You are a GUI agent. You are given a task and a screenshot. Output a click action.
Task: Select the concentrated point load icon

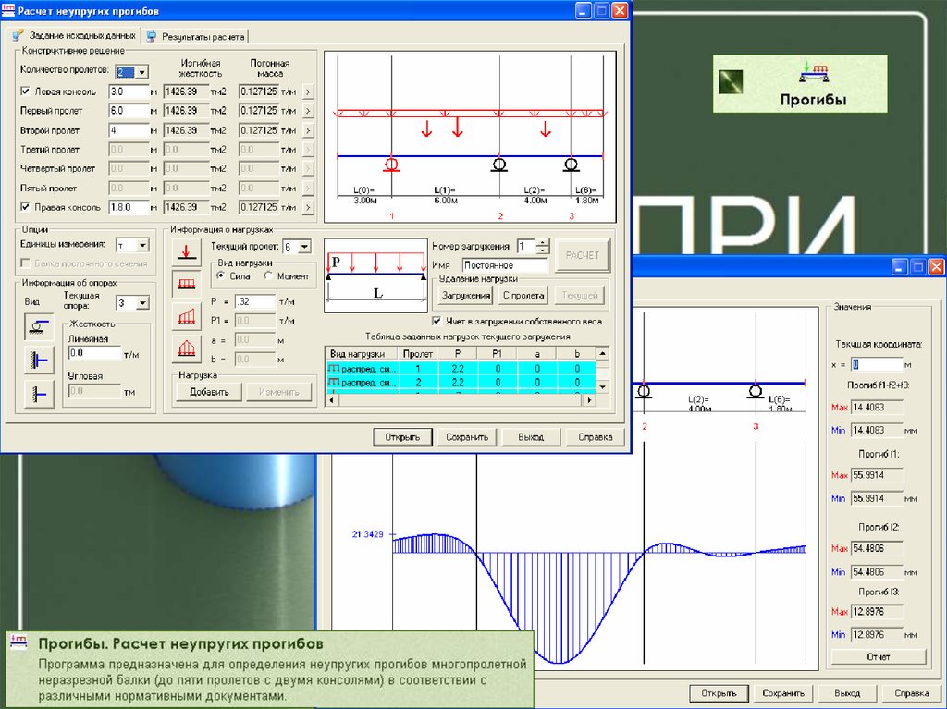186,251
